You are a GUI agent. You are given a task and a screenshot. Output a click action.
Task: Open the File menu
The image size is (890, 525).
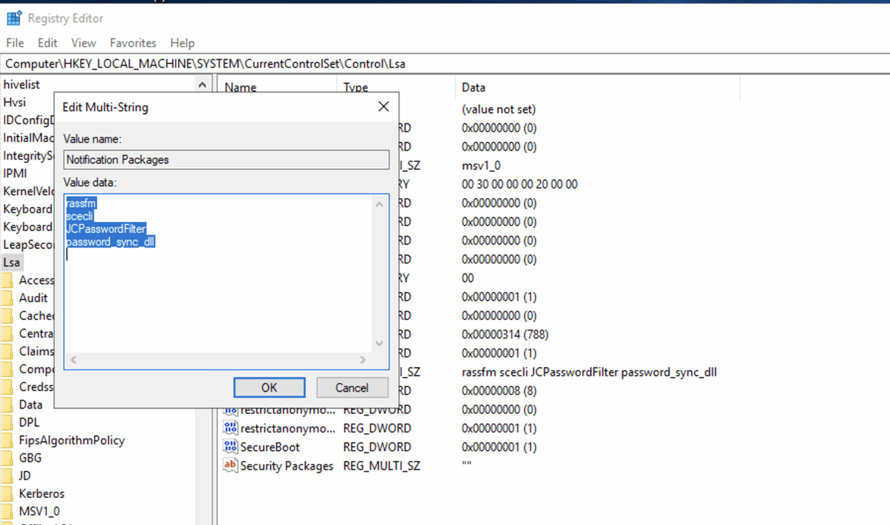pos(14,43)
